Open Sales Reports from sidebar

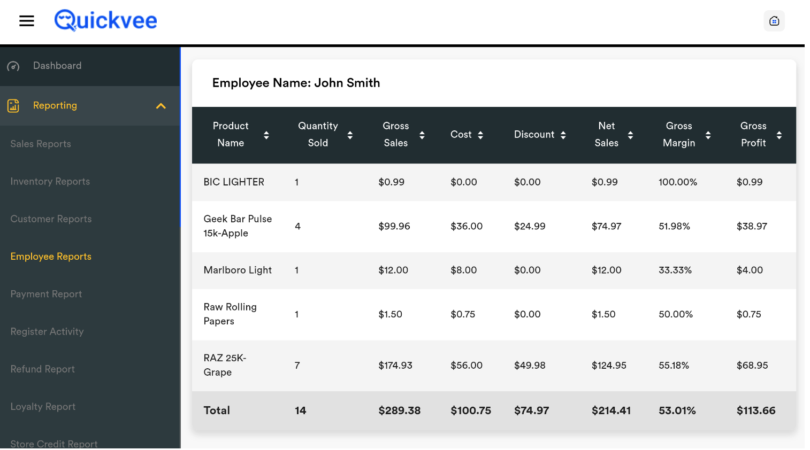click(41, 144)
